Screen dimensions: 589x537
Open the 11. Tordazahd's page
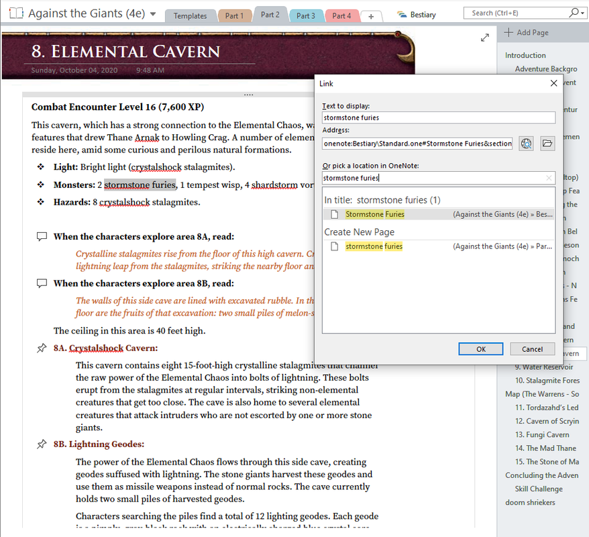tap(547, 407)
